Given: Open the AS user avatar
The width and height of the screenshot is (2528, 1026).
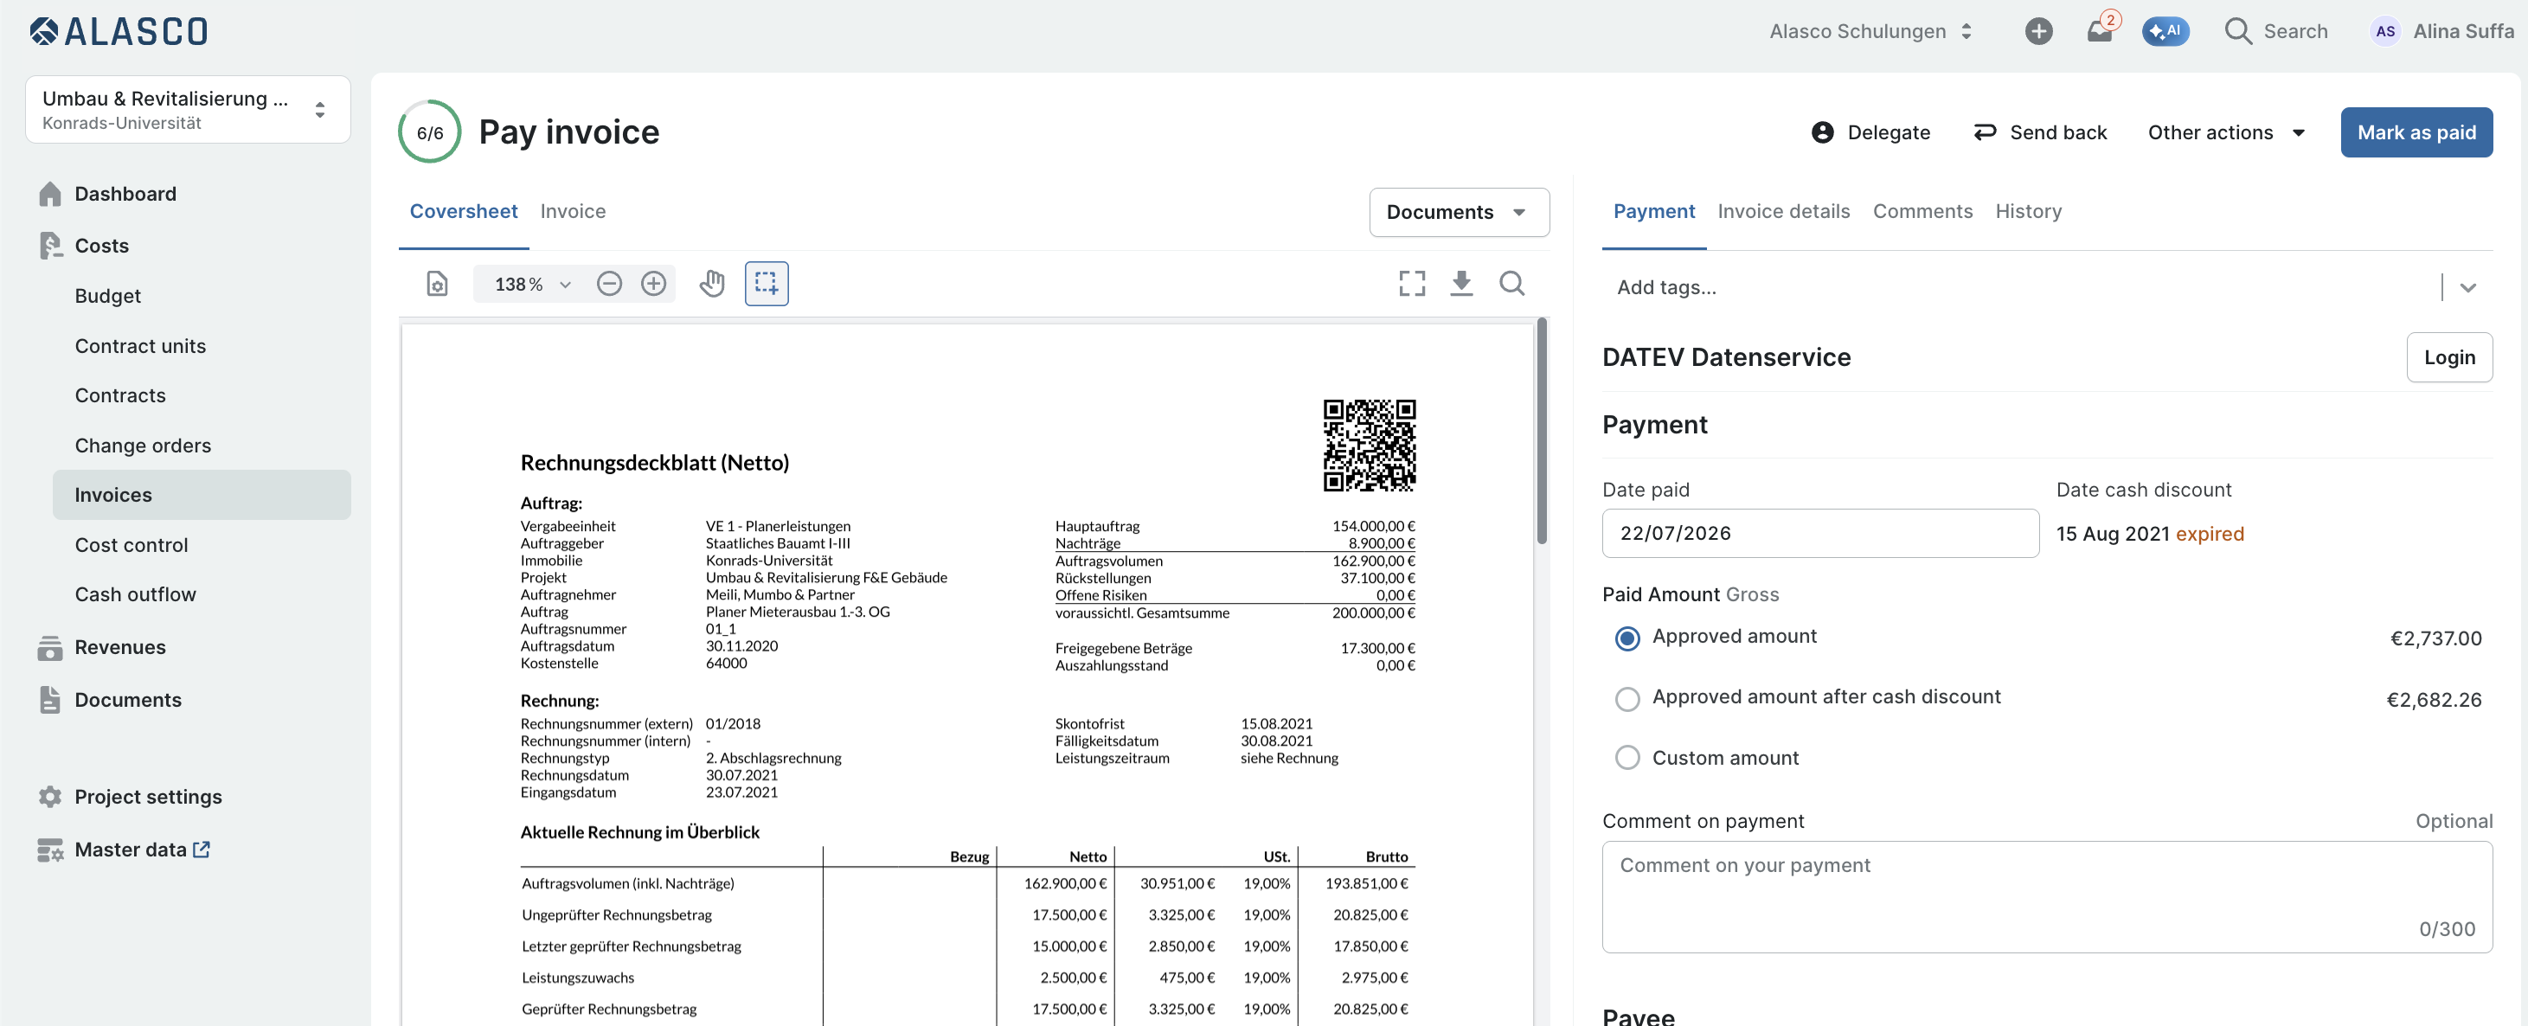Looking at the screenshot, I should point(2384,31).
